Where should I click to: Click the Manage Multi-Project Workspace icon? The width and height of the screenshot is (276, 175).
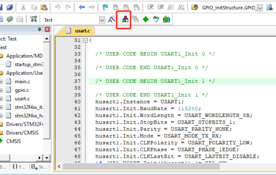click(135, 19)
